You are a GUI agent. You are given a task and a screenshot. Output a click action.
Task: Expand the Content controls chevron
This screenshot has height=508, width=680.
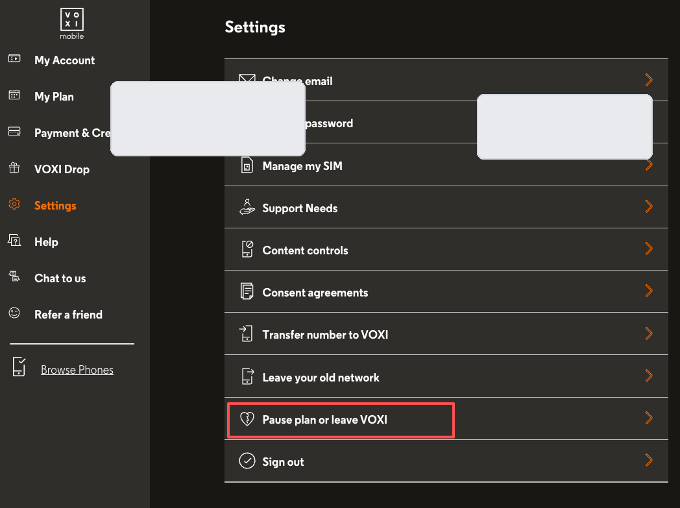click(x=649, y=248)
